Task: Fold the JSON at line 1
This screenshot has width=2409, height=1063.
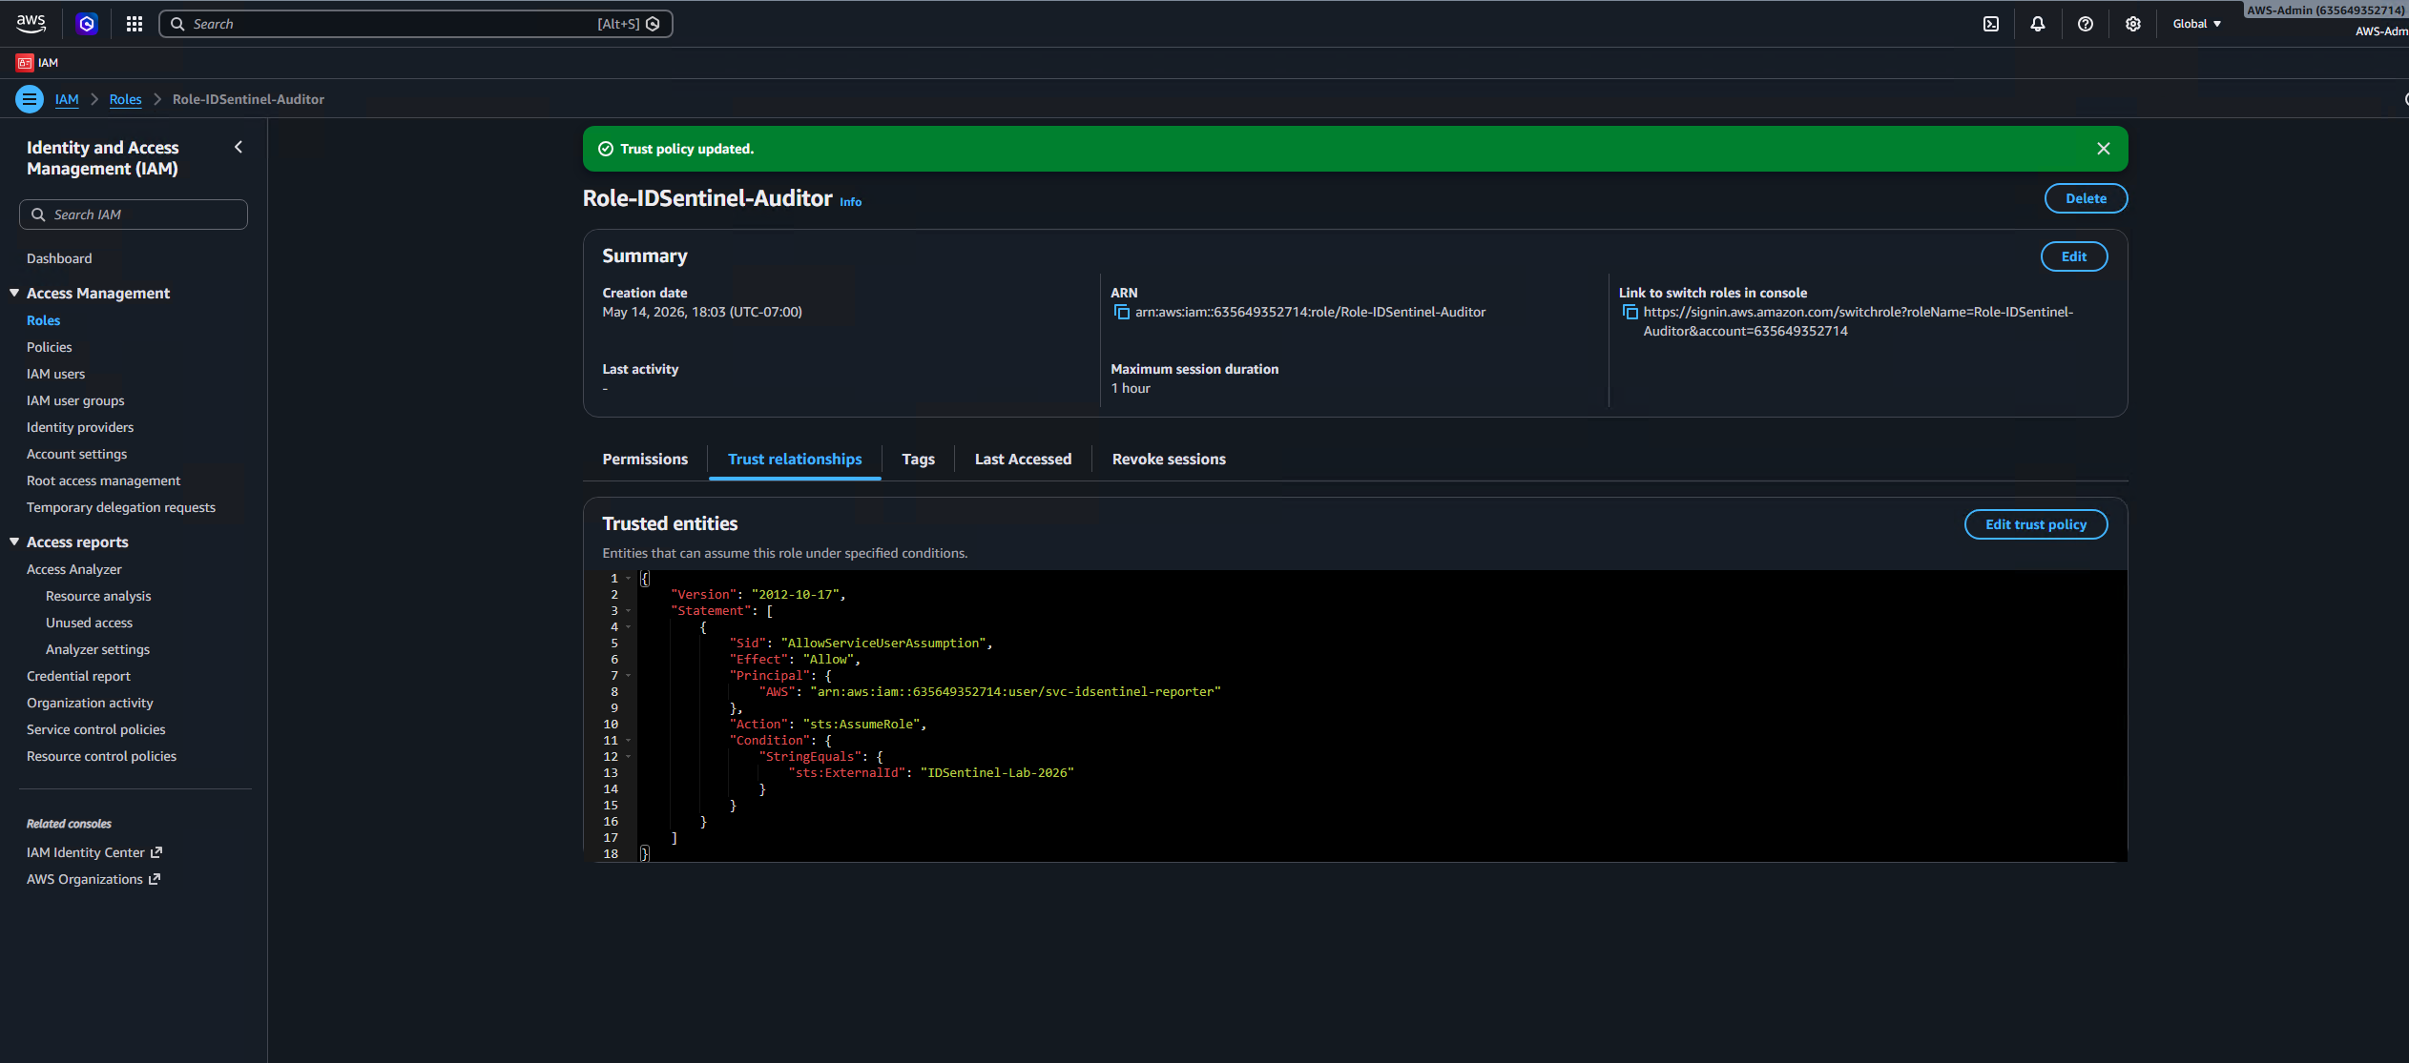Action: point(629,579)
